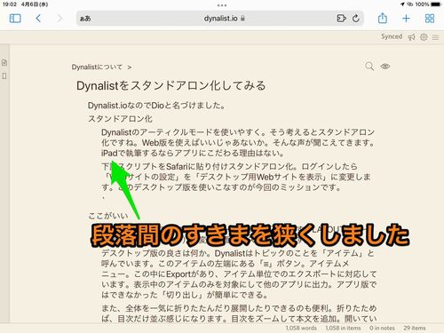444x333 pixels.
Task: Click the Synced status label
Action: click(392, 36)
